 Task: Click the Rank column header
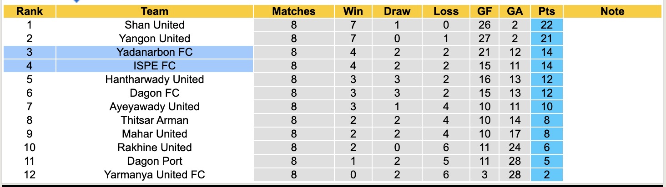point(29,11)
